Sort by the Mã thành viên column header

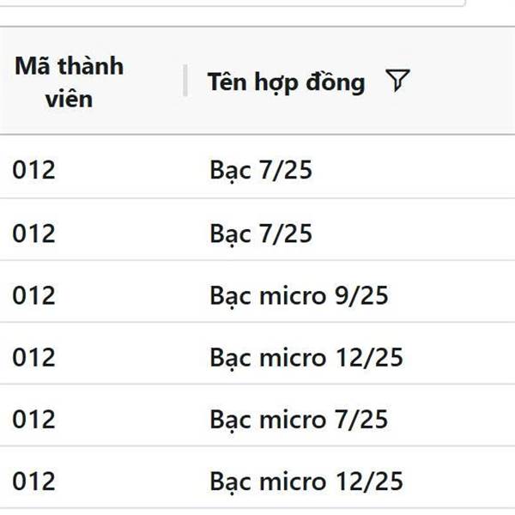click(69, 82)
